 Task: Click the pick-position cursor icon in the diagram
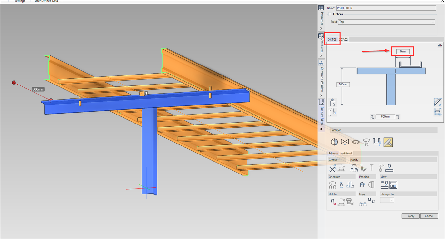tap(332, 103)
